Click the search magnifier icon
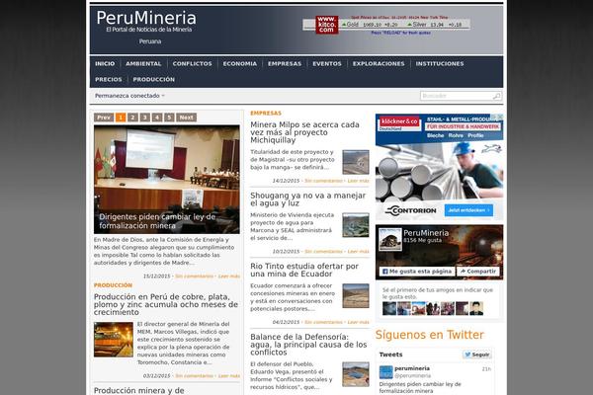The height and width of the screenshot is (395, 593). [496, 96]
